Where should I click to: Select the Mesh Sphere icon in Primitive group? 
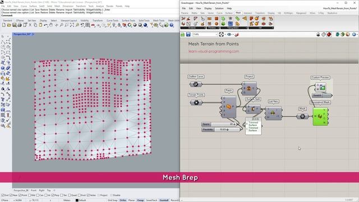tap(217, 24)
